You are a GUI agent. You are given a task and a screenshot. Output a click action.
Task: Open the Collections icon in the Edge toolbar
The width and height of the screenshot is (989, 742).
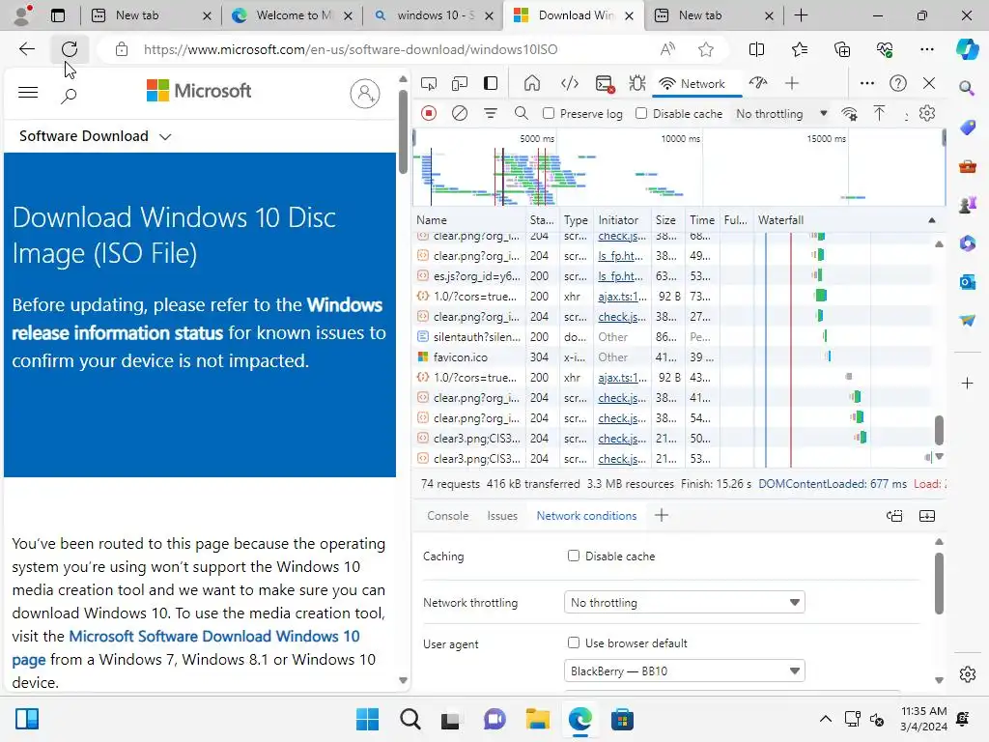pyautogui.click(x=842, y=49)
